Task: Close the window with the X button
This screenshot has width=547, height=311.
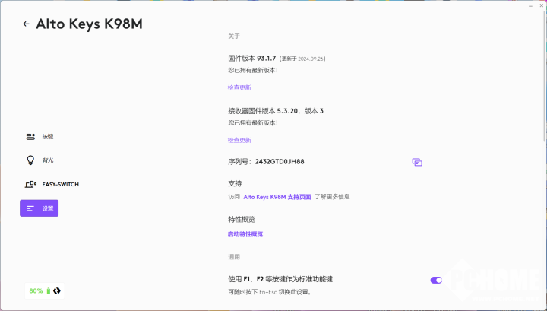Action: (542, 5)
